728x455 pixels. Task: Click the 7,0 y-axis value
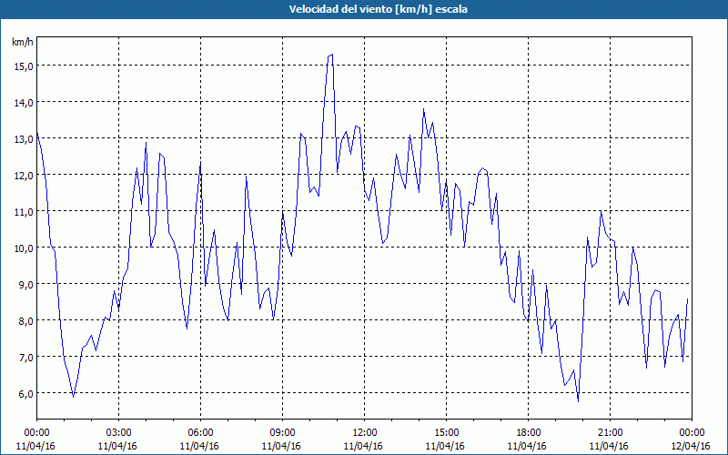[x=26, y=358]
